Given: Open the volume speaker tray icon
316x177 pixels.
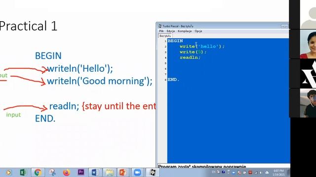Looking at the screenshot, I should click(261, 172).
